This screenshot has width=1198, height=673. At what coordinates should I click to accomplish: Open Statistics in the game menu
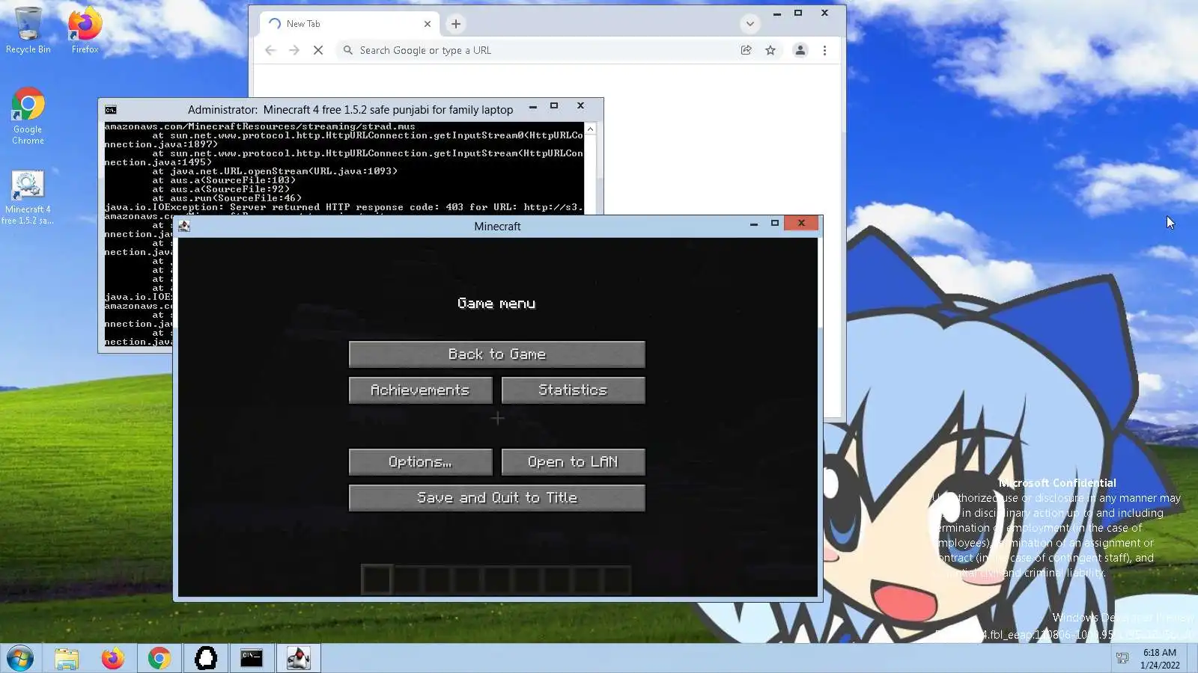573,390
